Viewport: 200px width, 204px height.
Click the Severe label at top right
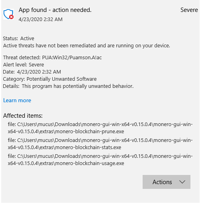189,10
